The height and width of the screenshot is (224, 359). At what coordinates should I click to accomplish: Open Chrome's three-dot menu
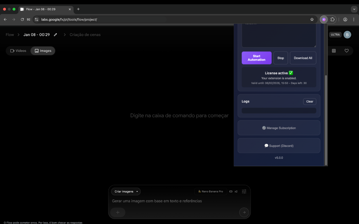click(x=354, y=20)
